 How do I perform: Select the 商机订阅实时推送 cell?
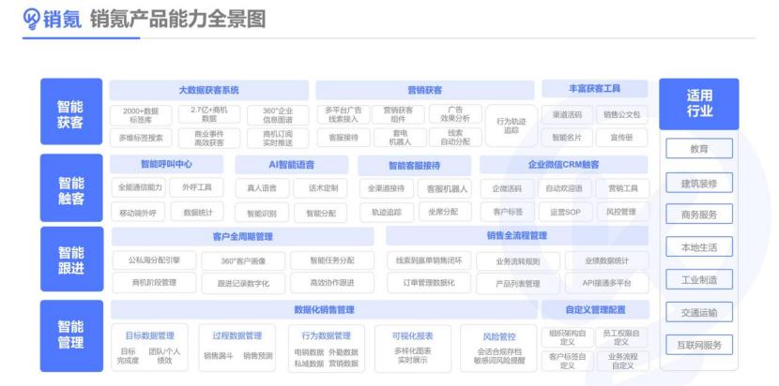pos(278,138)
